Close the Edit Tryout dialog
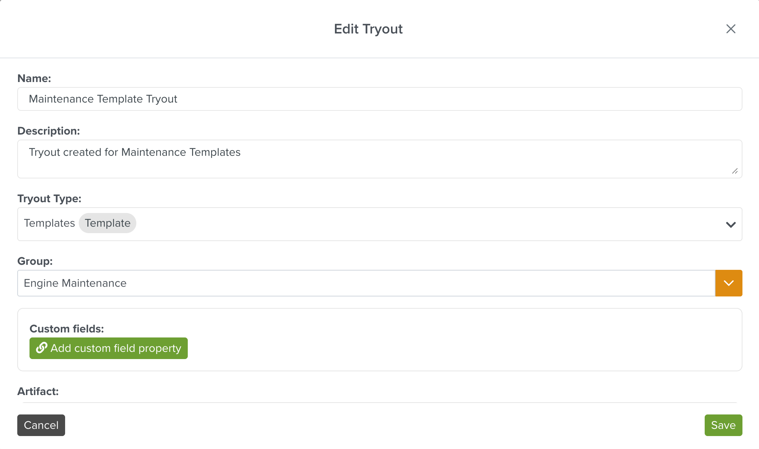This screenshot has width=759, height=449. point(731,29)
